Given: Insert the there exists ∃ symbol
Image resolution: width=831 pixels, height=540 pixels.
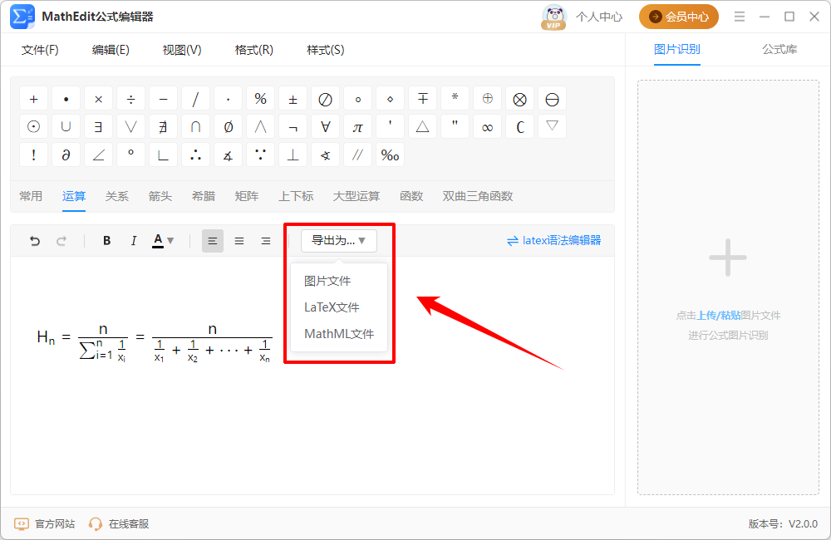Looking at the screenshot, I should 98,126.
